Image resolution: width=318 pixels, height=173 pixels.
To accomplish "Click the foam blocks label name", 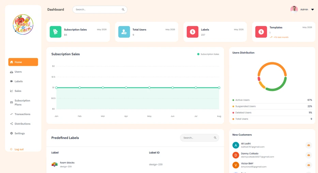I will tap(67, 162).
